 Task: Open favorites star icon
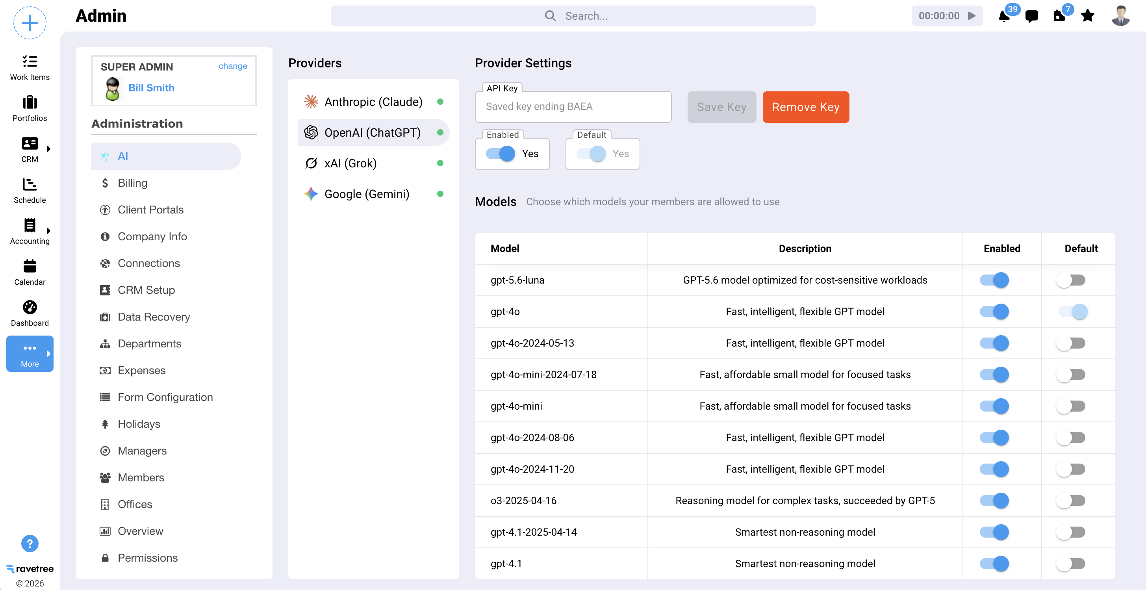pyautogui.click(x=1088, y=16)
